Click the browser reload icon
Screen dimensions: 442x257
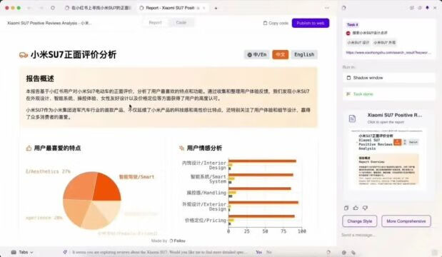tap(53, 8)
